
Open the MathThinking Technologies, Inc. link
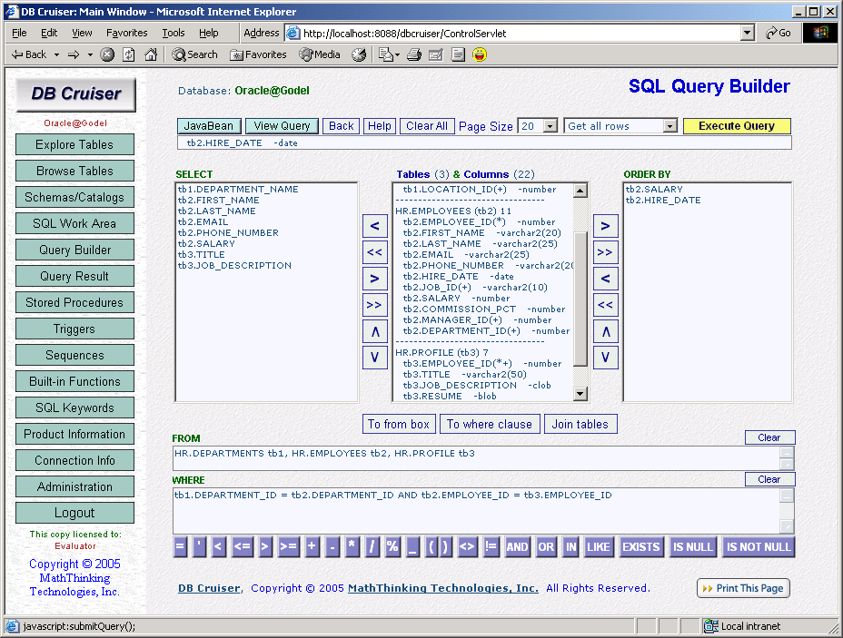(443, 589)
